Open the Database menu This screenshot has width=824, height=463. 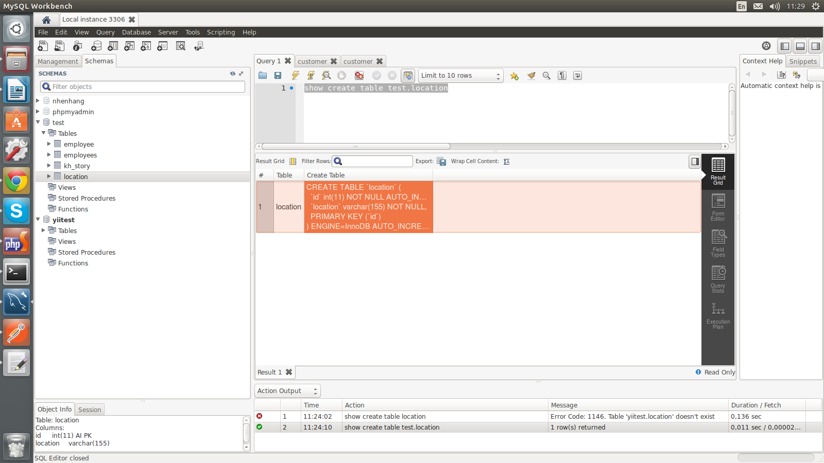click(x=136, y=32)
